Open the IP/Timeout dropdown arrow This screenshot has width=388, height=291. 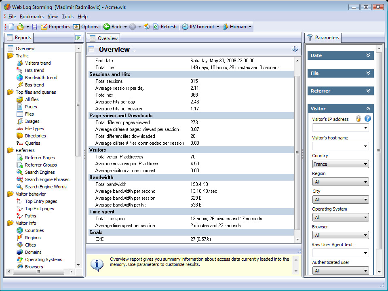[218, 27]
